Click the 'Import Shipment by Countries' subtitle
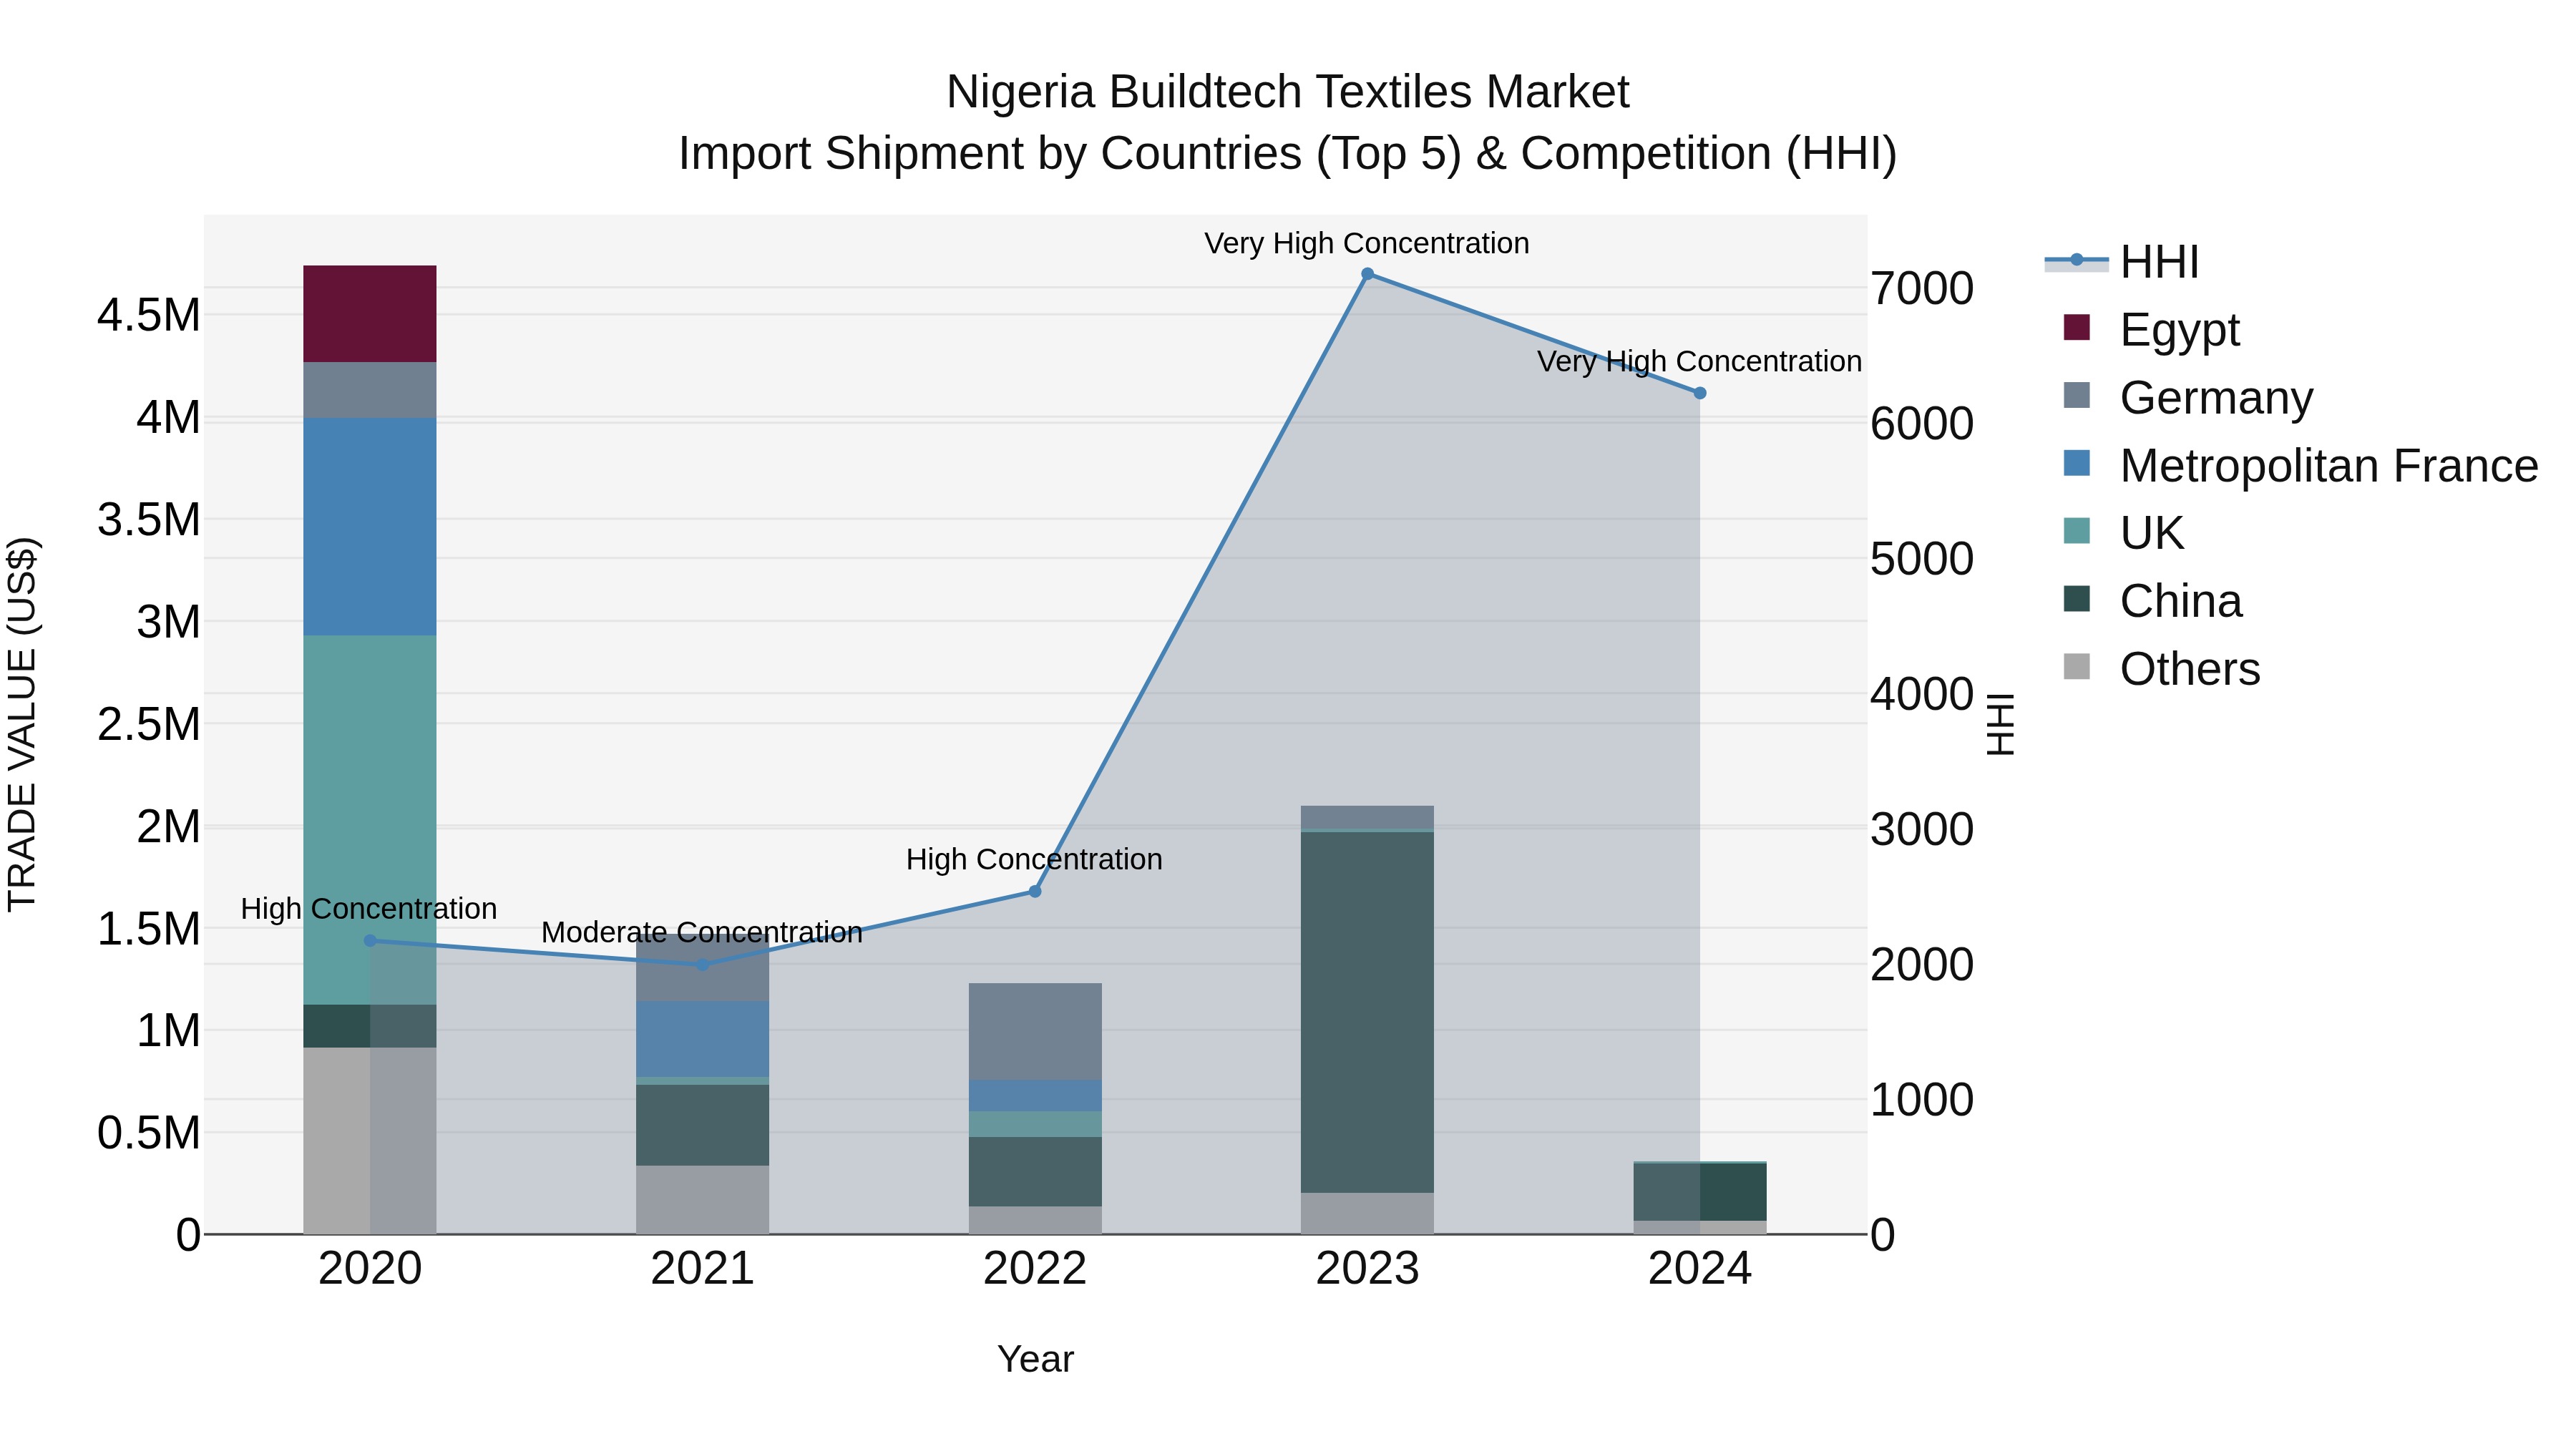Image resolution: width=2576 pixels, height=1449 pixels. (x=1288, y=154)
